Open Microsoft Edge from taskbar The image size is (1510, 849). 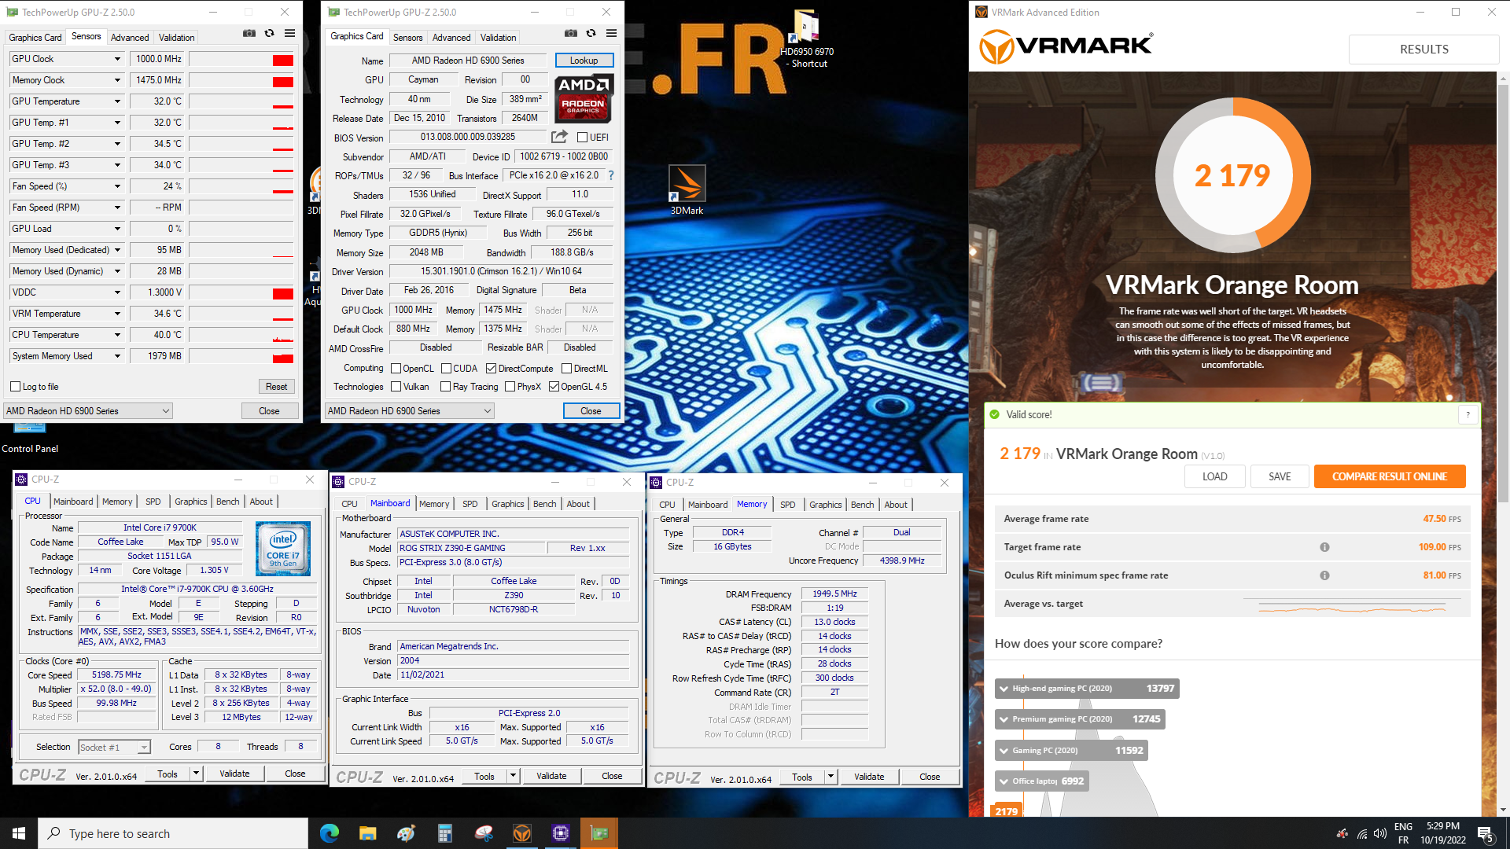click(330, 833)
